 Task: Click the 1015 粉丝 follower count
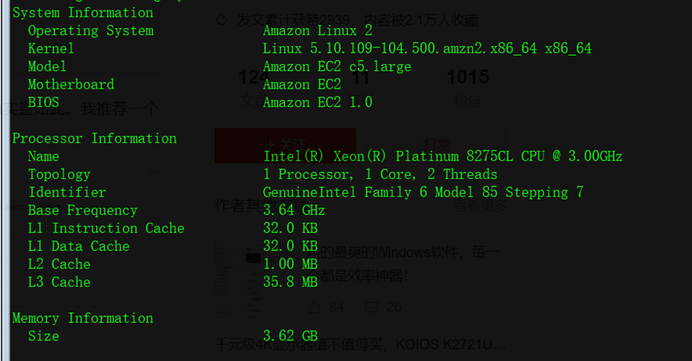pos(467,88)
